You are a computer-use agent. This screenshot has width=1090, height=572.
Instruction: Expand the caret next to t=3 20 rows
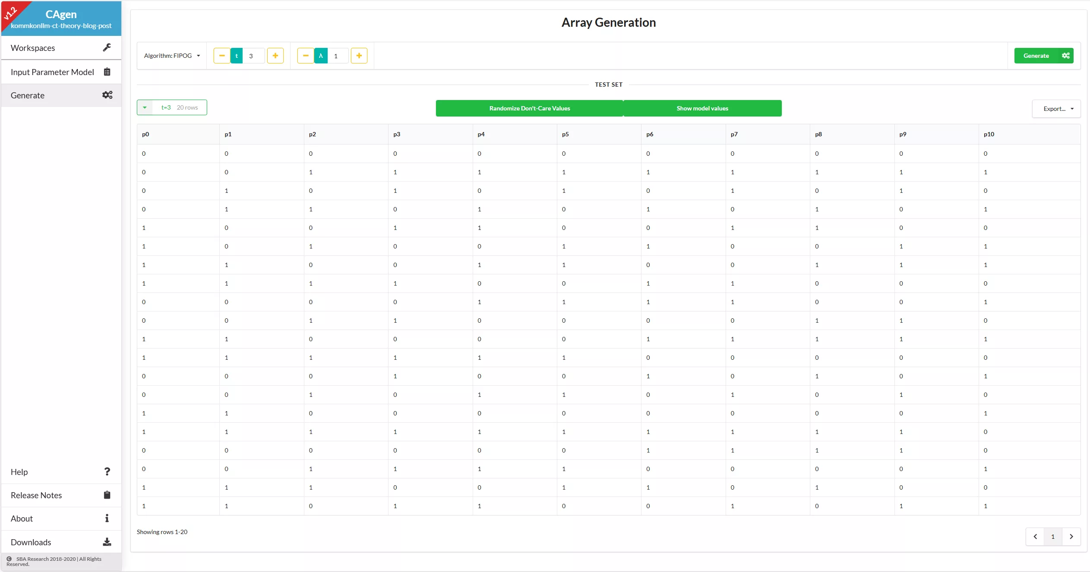145,107
